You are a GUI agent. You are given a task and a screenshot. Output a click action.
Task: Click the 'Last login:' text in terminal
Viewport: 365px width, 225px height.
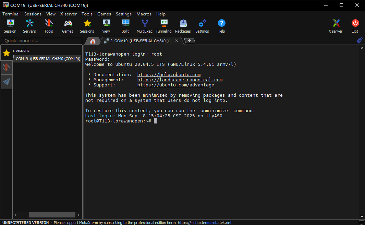point(100,116)
